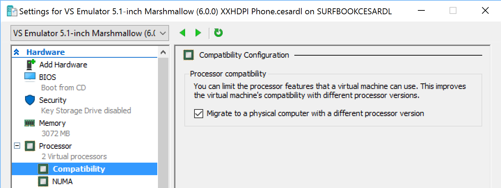Image resolution: width=501 pixels, height=188 pixels.
Task: Select the Security settings item
Action: tap(53, 100)
